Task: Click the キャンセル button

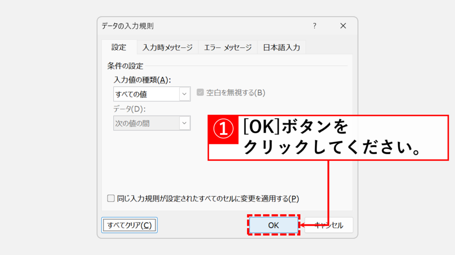Action: (x=329, y=225)
